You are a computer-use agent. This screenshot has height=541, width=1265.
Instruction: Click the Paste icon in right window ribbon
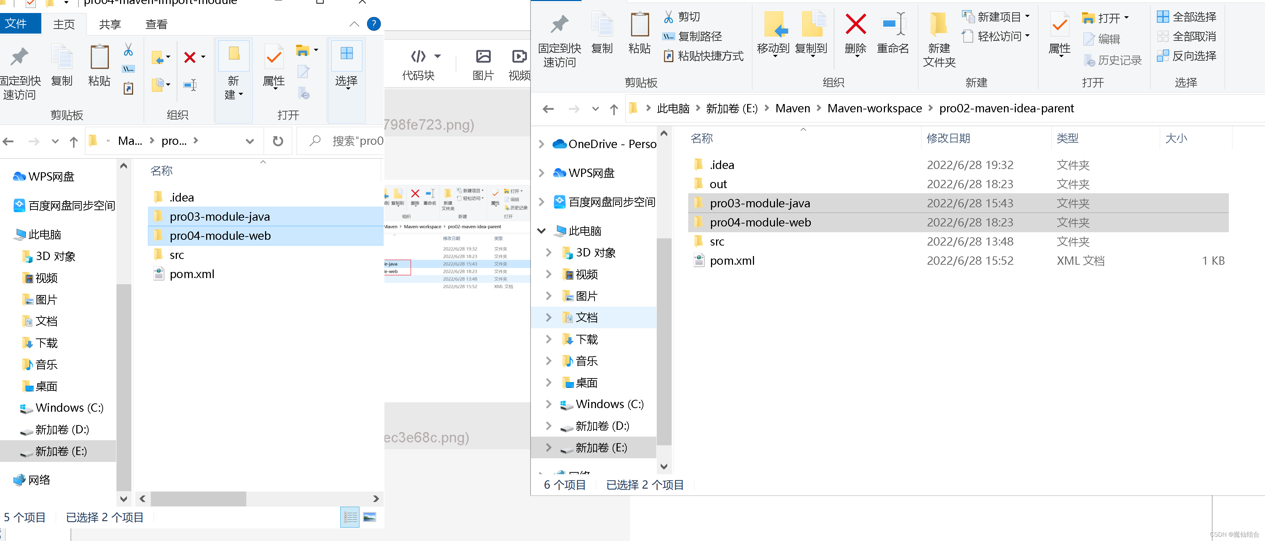point(639,33)
